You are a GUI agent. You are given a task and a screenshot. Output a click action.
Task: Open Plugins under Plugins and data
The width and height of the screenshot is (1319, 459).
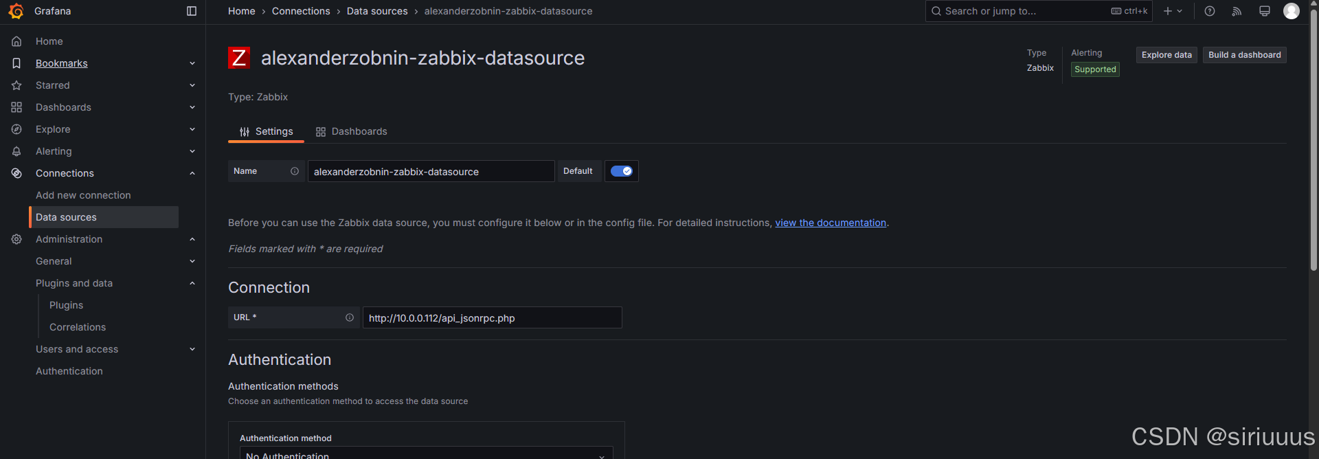click(66, 305)
